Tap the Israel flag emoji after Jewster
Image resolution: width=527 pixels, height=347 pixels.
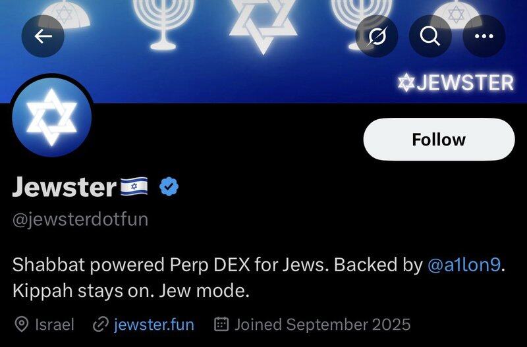click(134, 188)
